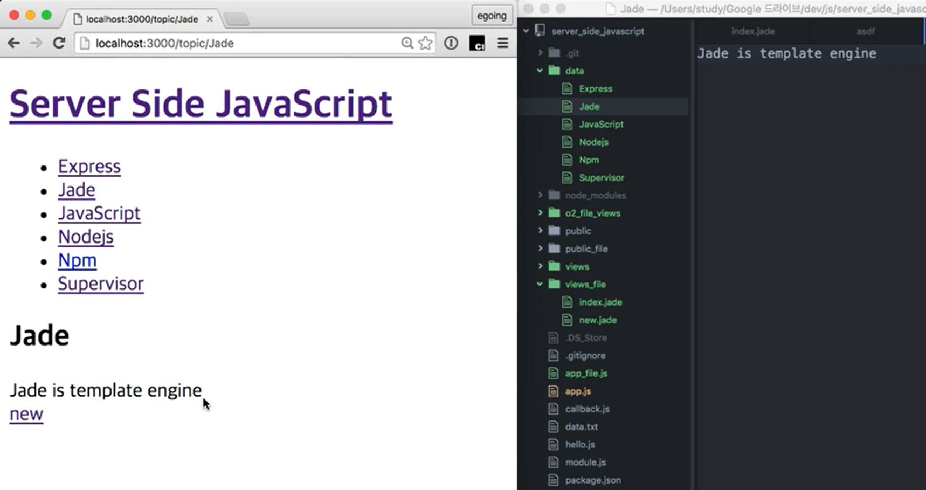Select the Jade file in tree

tap(589, 106)
